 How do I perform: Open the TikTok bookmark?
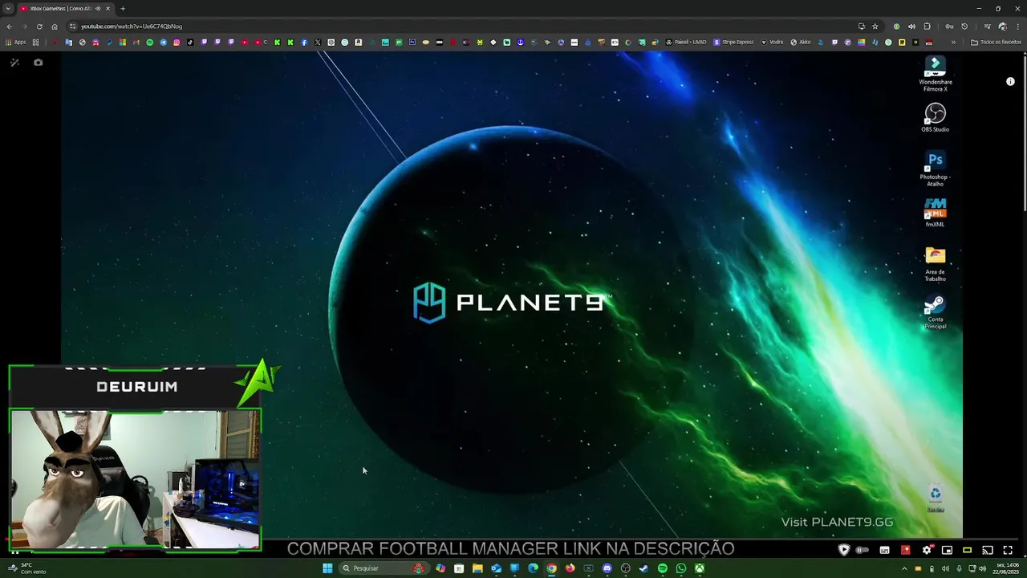click(x=190, y=42)
